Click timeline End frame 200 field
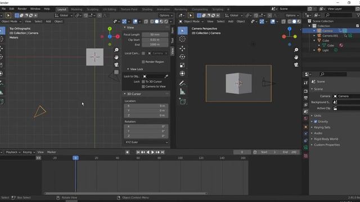360x202 pixels. (290, 152)
